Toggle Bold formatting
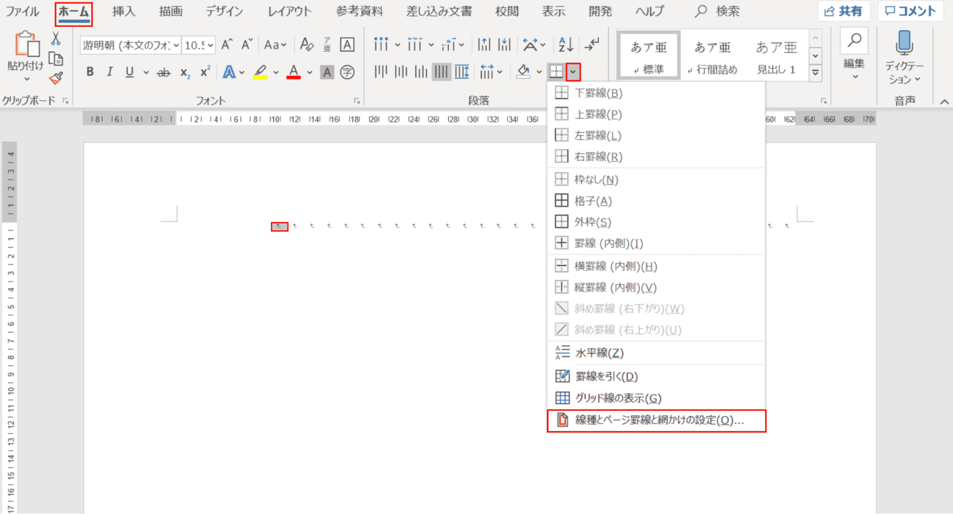This screenshot has height=514, width=953. click(90, 72)
